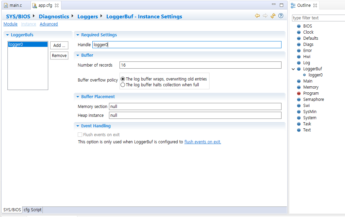Viewport: 345px width, 217px height.
Task: Collapse LoggerBuf node in Outline tree
Action: (293, 69)
